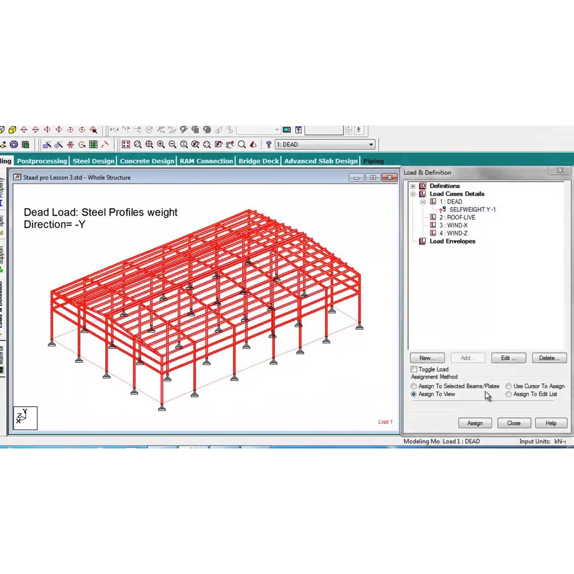Expand the Definitions tree node
Viewport: 574px width, 574px height.
(413, 186)
